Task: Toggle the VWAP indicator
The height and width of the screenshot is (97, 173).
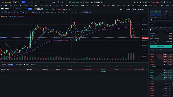Action: [x=43, y=12]
